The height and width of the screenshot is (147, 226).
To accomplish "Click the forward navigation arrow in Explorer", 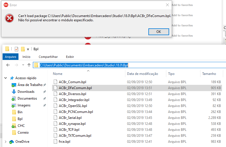I will [16, 65].
